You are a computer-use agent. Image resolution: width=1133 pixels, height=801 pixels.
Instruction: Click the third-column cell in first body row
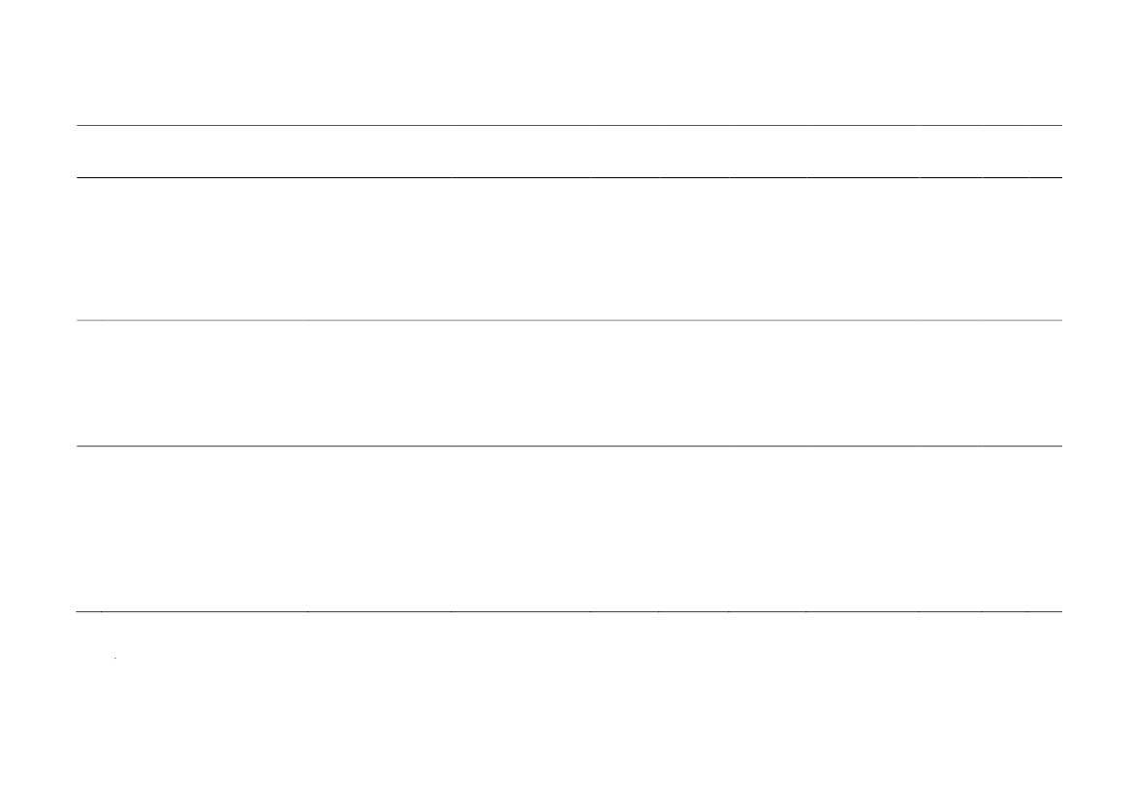coord(379,249)
